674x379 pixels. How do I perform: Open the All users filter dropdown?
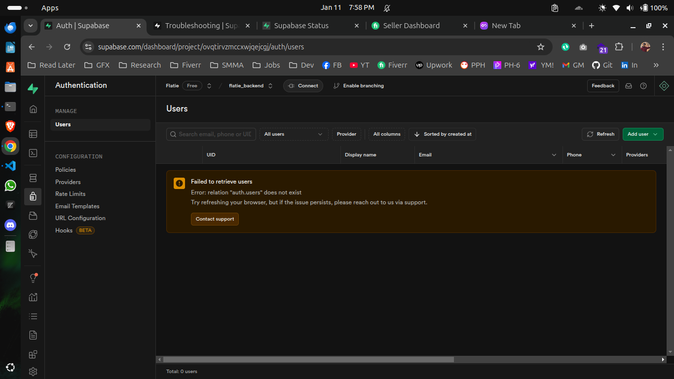click(294, 134)
